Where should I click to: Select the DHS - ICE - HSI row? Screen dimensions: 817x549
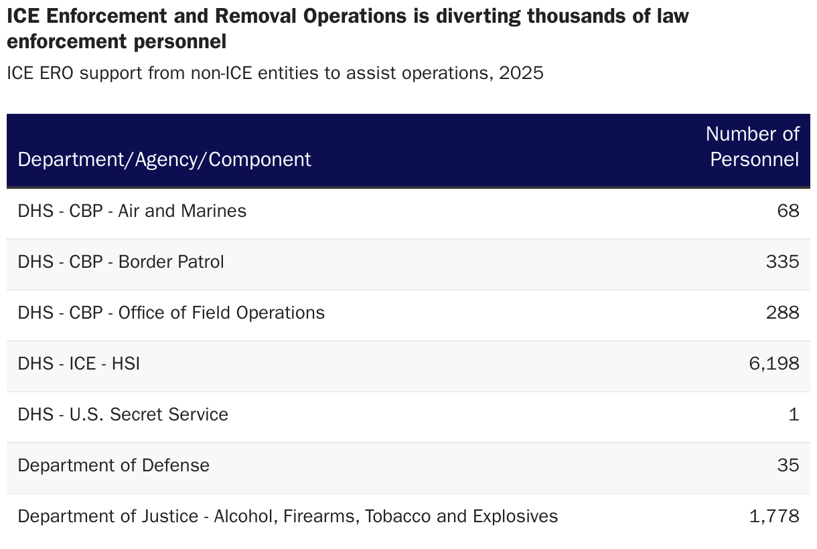[79, 364]
